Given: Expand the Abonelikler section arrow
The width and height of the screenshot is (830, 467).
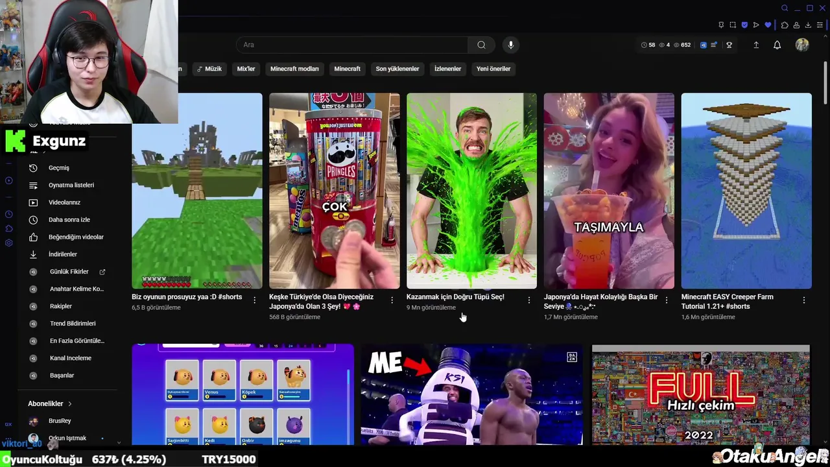Looking at the screenshot, I should pos(69,403).
